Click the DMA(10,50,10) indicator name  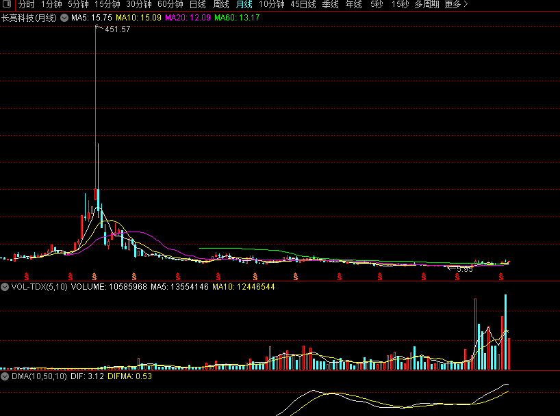(39, 376)
